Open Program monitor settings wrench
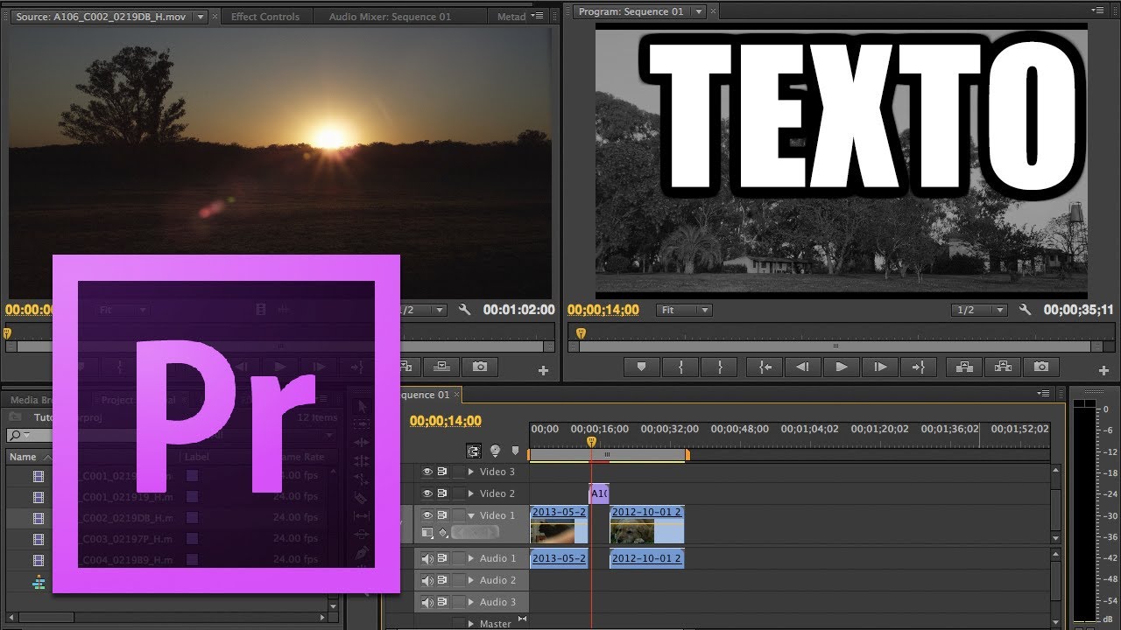 pyautogui.click(x=1026, y=310)
